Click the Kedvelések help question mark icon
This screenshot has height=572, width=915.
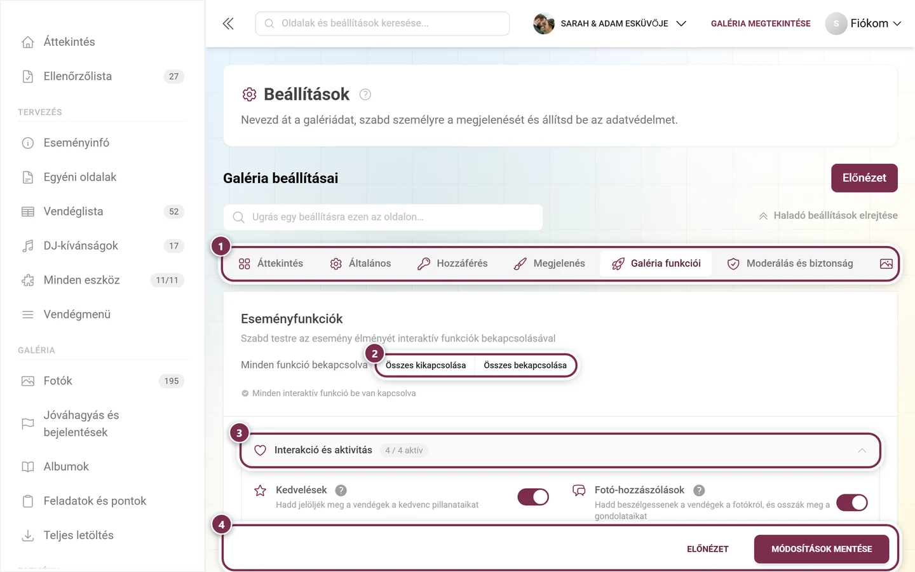click(x=341, y=491)
